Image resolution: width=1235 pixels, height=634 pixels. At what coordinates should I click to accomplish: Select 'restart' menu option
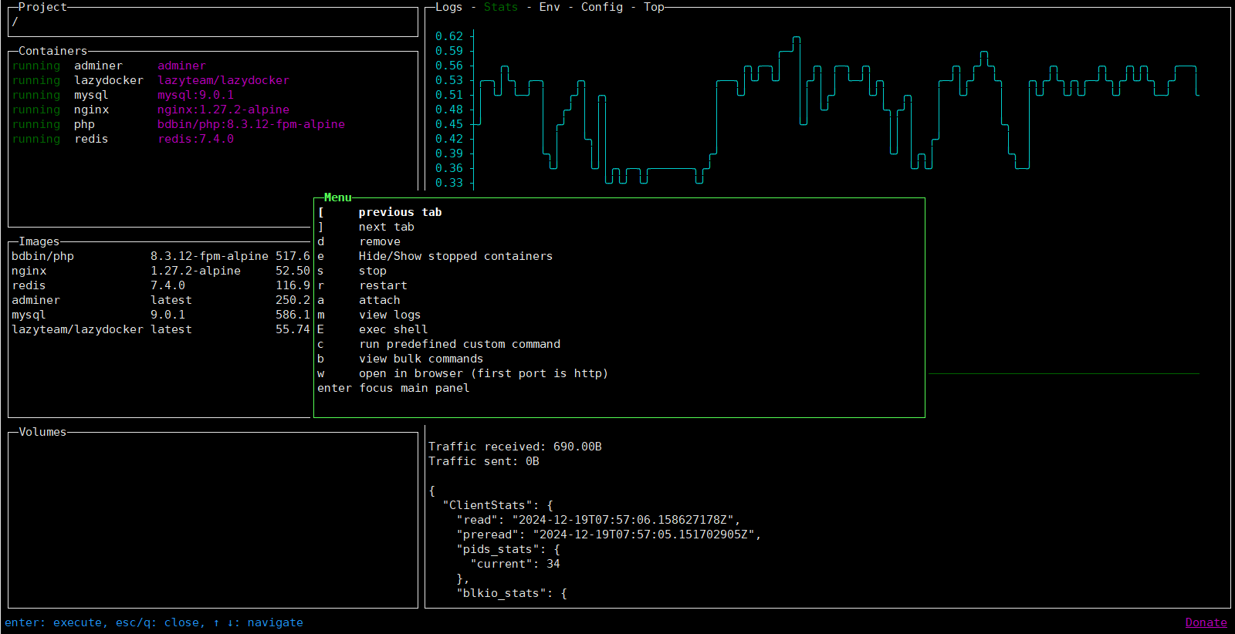[619, 285]
